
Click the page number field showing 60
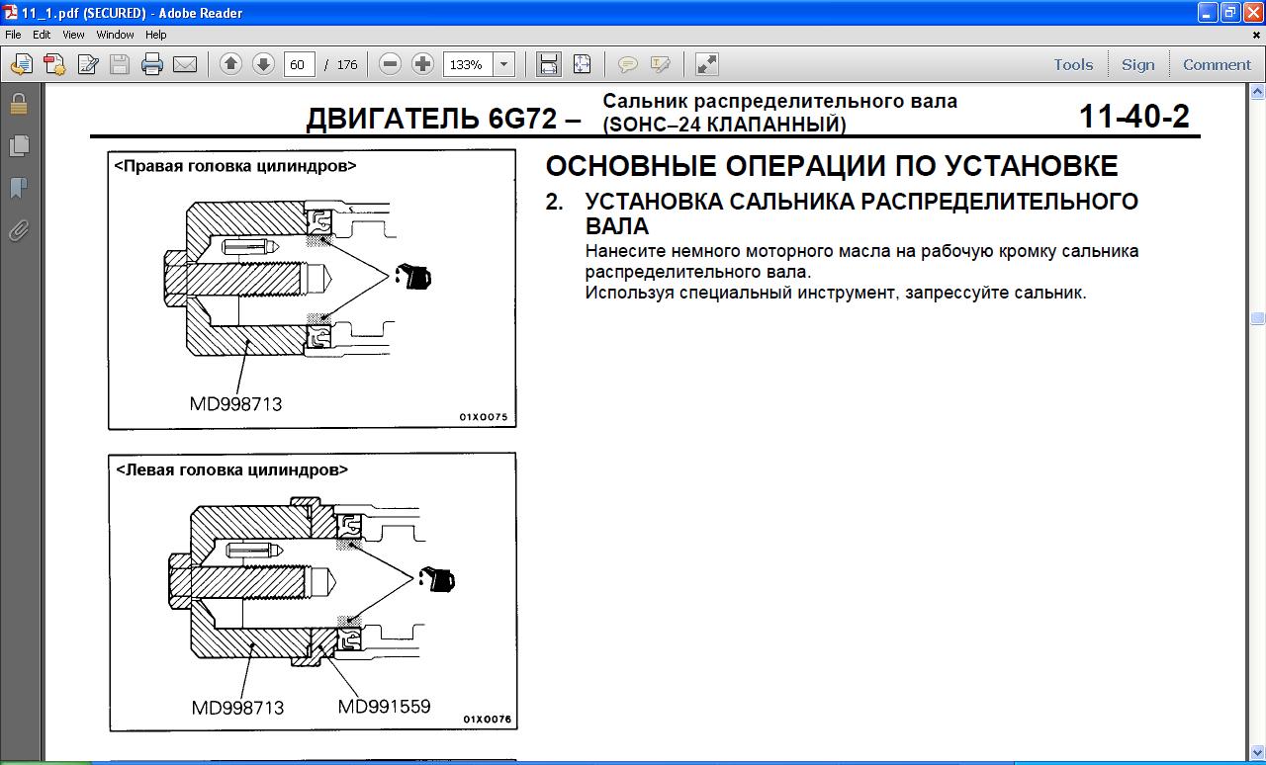point(298,64)
